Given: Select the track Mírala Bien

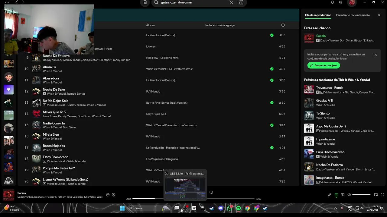Looking at the screenshot, I should coord(51,134).
